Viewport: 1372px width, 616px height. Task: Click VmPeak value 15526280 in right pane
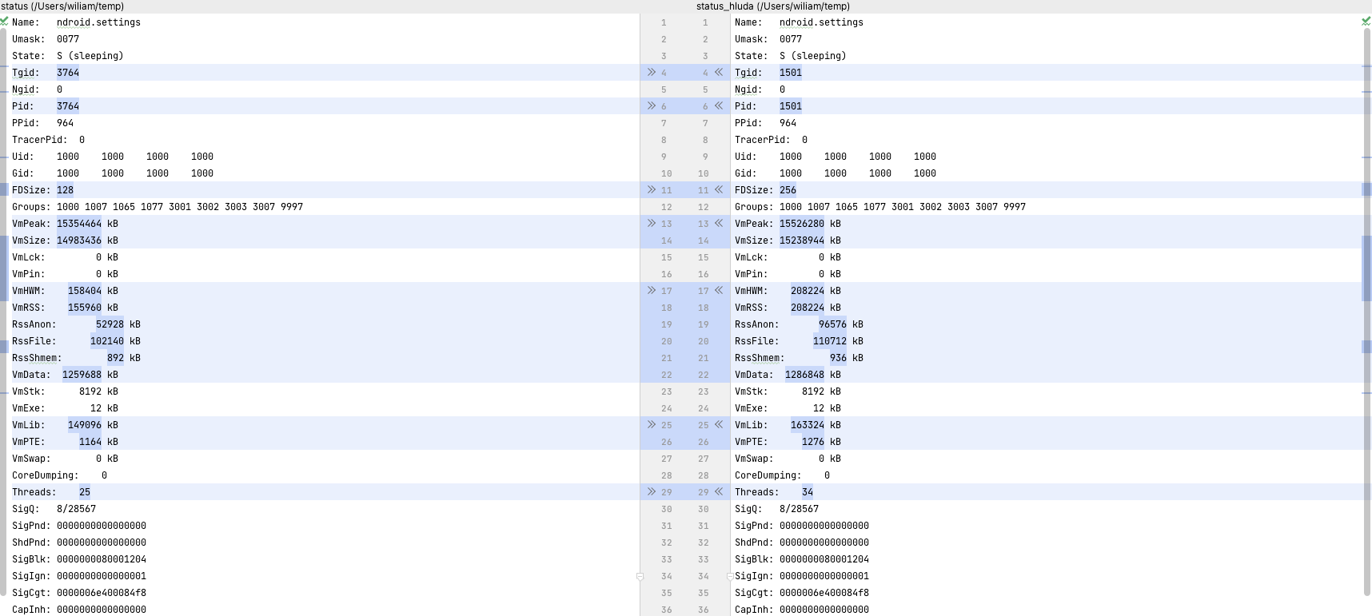802,224
